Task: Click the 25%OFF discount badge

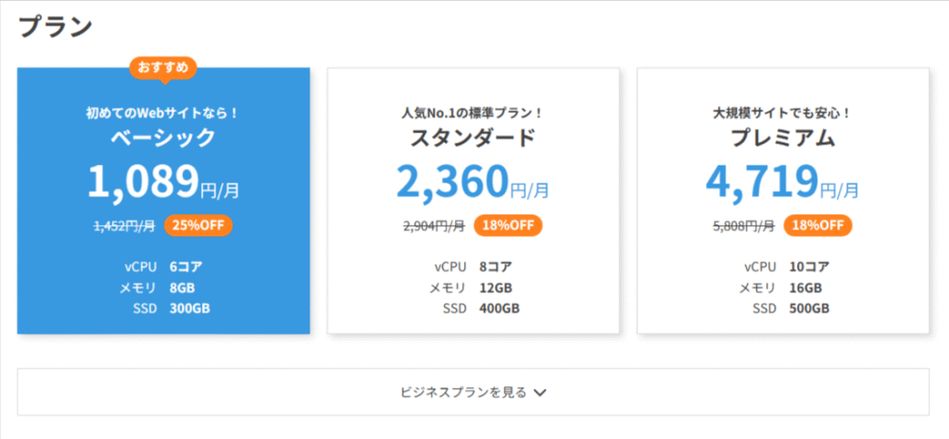Action: 199,225
